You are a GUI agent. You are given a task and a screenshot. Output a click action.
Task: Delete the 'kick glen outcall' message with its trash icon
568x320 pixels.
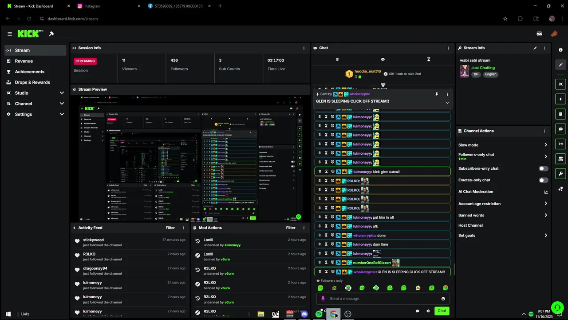(x=319, y=172)
